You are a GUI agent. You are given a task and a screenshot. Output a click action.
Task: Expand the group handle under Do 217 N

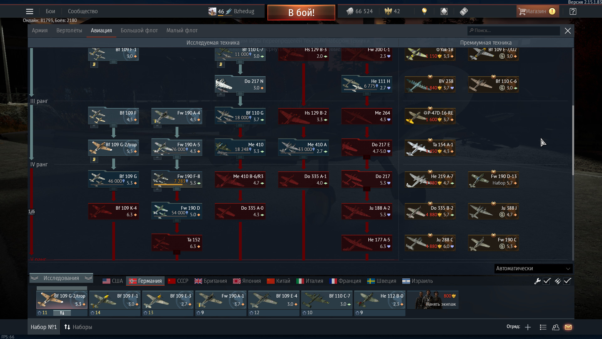point(240,94)
